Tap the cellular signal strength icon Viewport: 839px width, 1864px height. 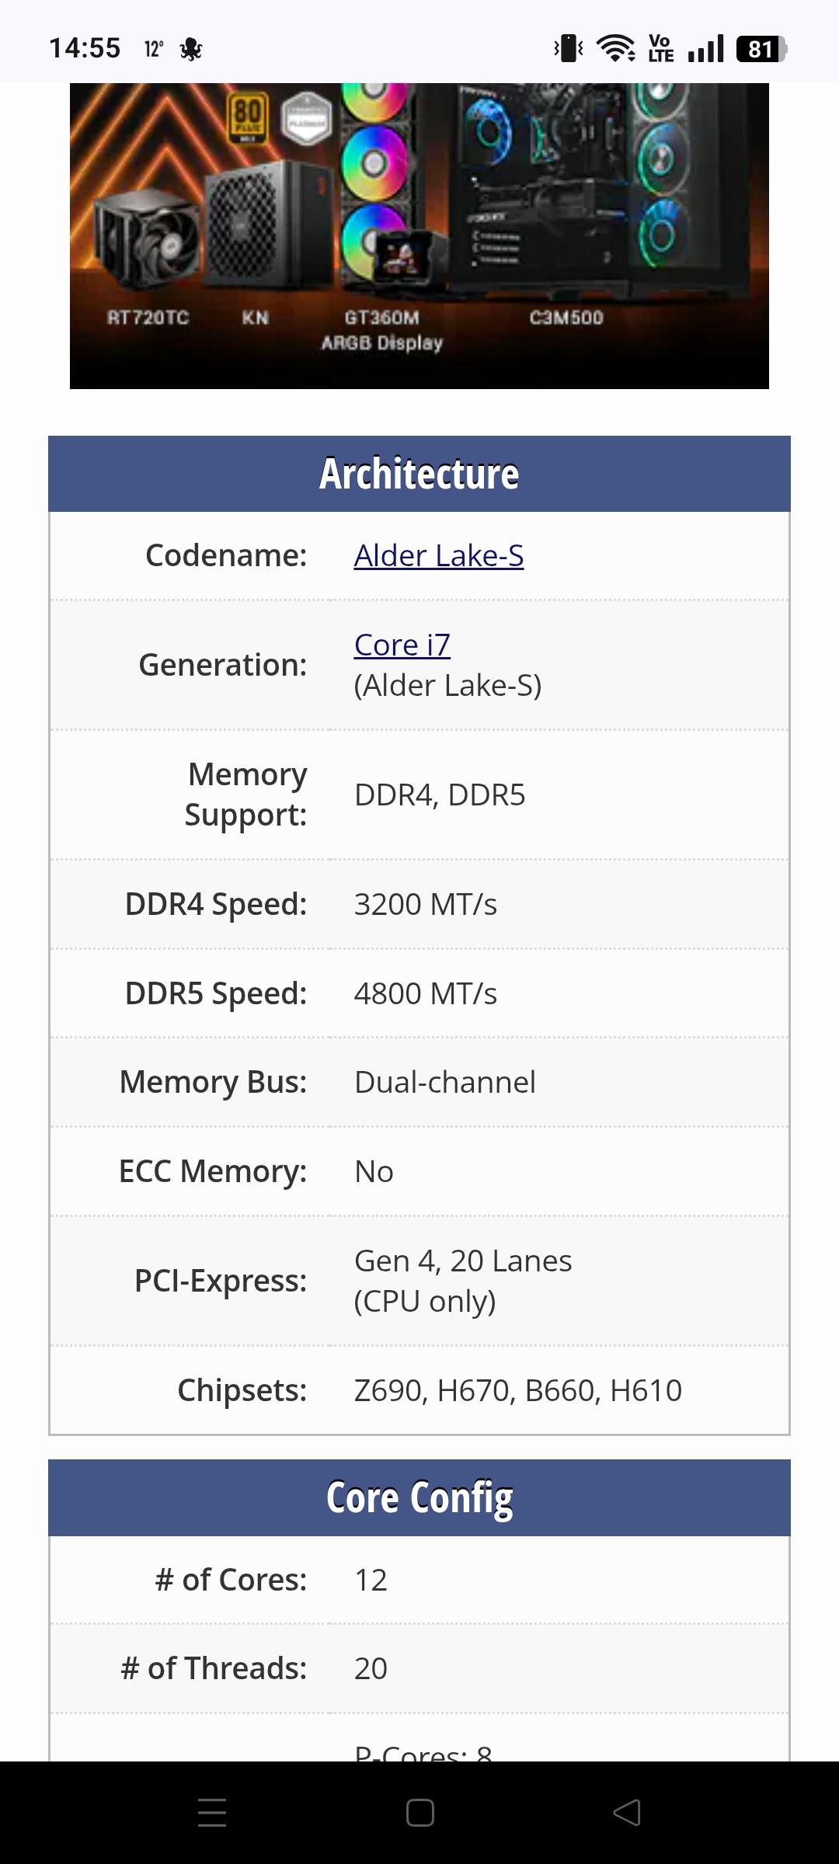coord(705,48)
